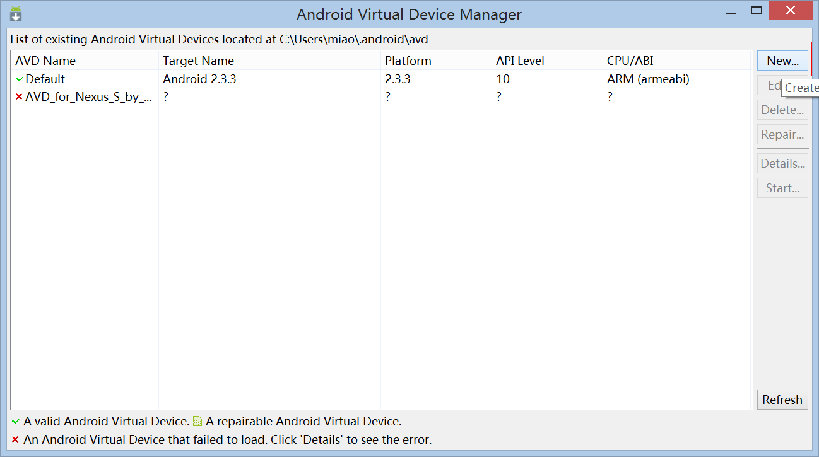
Task: Click the CPU/ABI column header
Action: coord(677,61)
